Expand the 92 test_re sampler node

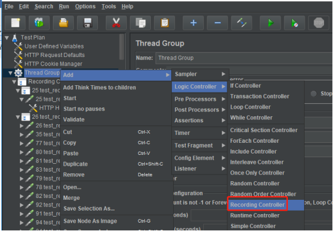[22, 205]
